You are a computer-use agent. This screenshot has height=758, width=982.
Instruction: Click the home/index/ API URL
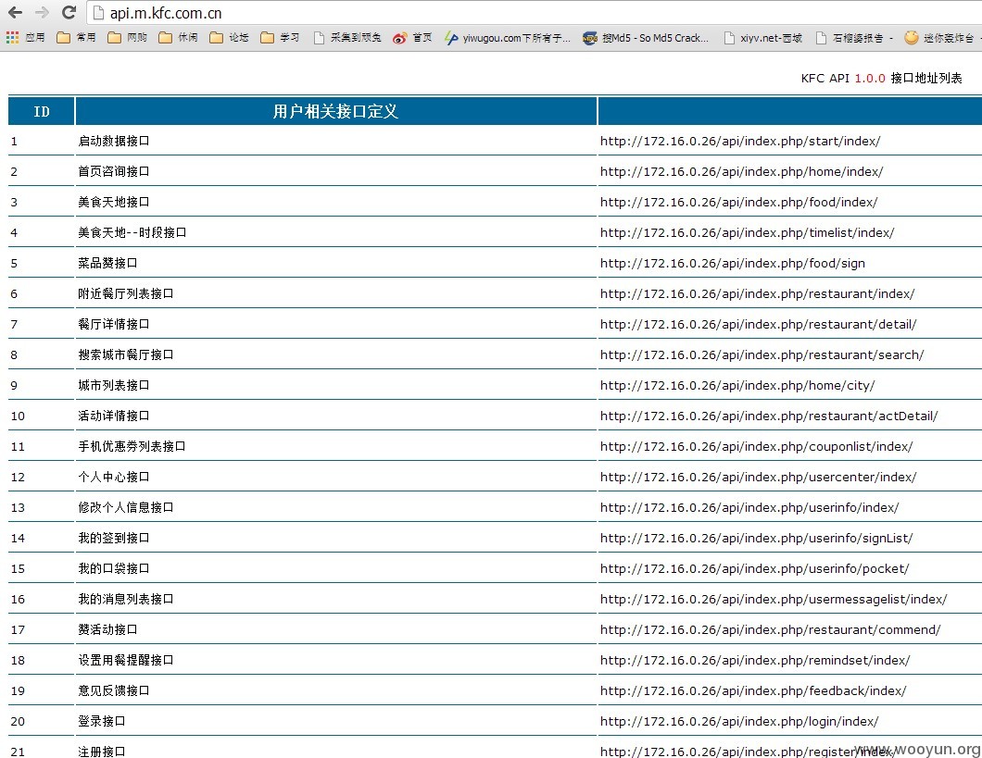coord(741,172)
